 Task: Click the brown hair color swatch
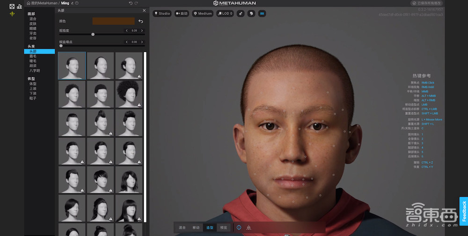point(113,21)
